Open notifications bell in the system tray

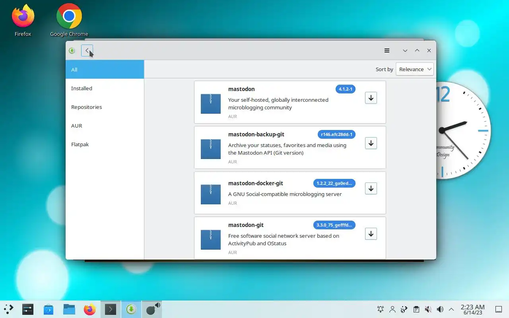coord(381,309)
